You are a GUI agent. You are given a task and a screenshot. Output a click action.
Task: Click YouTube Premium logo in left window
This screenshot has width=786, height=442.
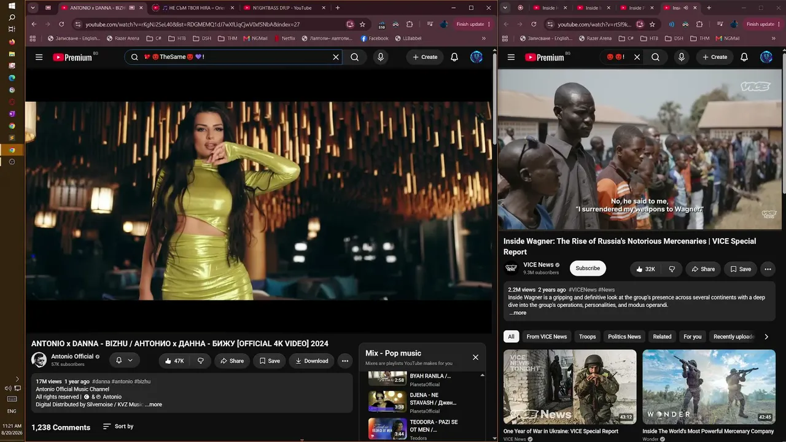(x=72, y=57)
